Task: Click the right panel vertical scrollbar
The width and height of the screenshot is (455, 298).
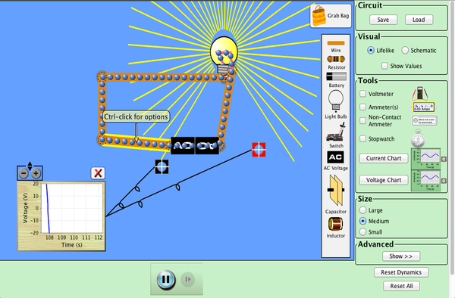Action: coord(453,138)
